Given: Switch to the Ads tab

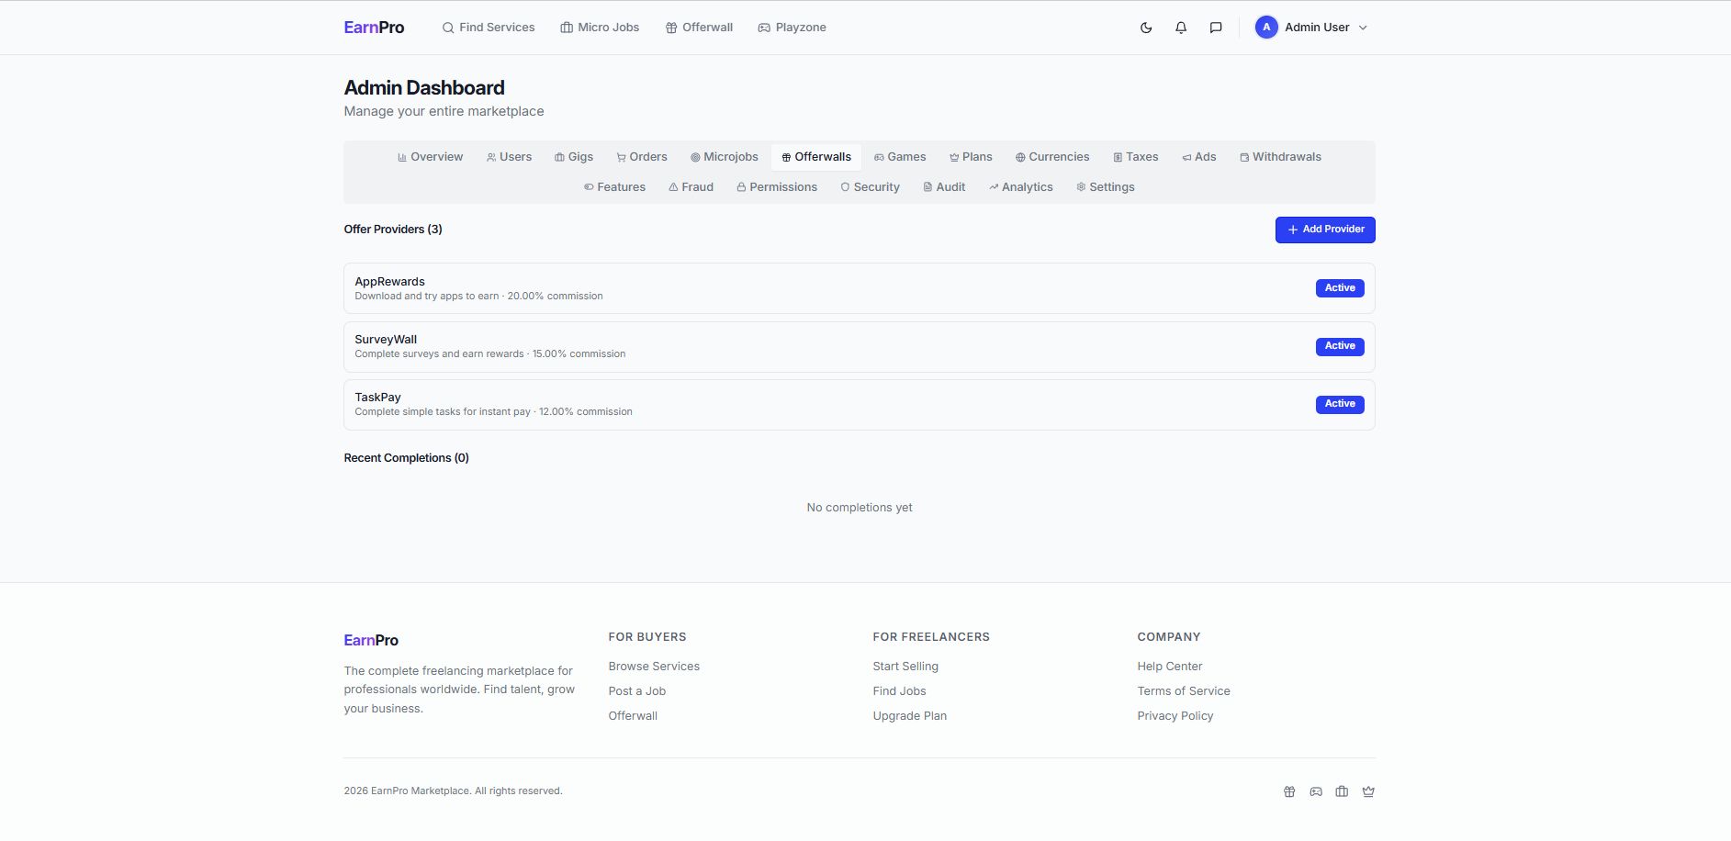Looking at the screenshot, I should [1199, 157].
